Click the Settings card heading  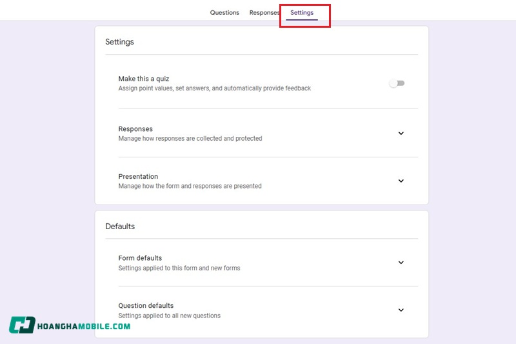tap(119, 42)
